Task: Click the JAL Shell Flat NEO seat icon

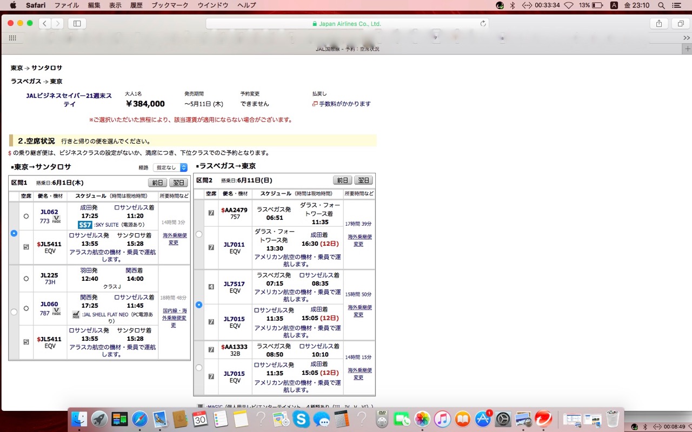Action: point(76,314)
